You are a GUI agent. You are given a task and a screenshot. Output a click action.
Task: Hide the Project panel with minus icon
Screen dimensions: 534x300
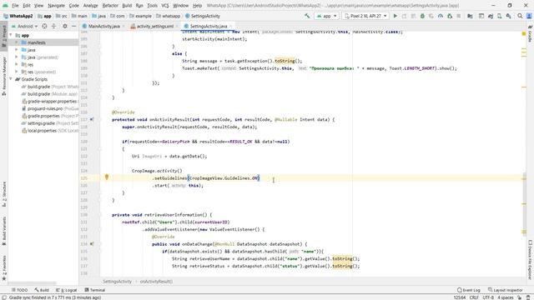[73, 26]
